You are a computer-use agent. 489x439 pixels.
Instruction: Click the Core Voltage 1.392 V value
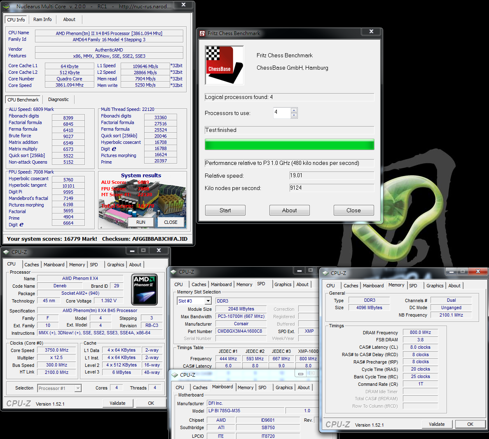pyautogui.click(x=109, y=300)
